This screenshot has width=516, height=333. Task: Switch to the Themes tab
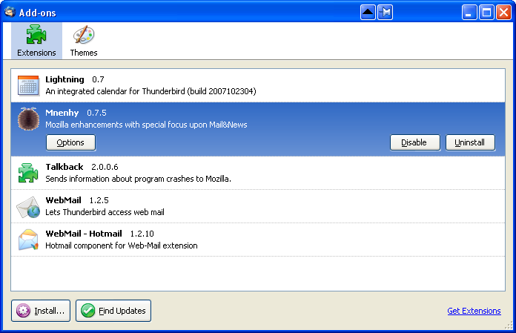pyautogui.click(x=84, y=42)
